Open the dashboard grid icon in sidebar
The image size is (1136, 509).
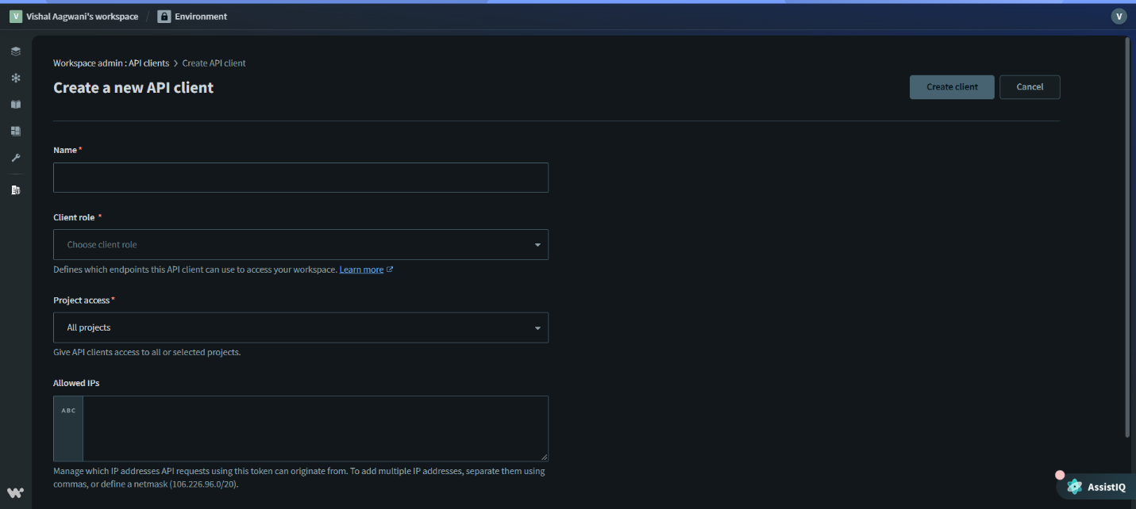click(16, 131)
